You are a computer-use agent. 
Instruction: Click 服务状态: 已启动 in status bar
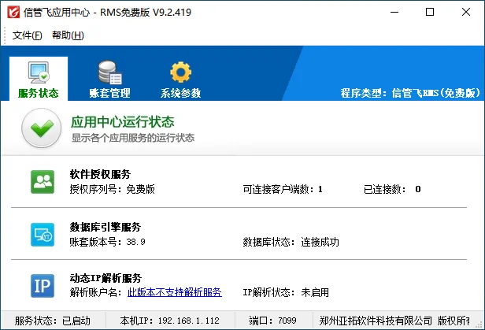click(52, 321)
